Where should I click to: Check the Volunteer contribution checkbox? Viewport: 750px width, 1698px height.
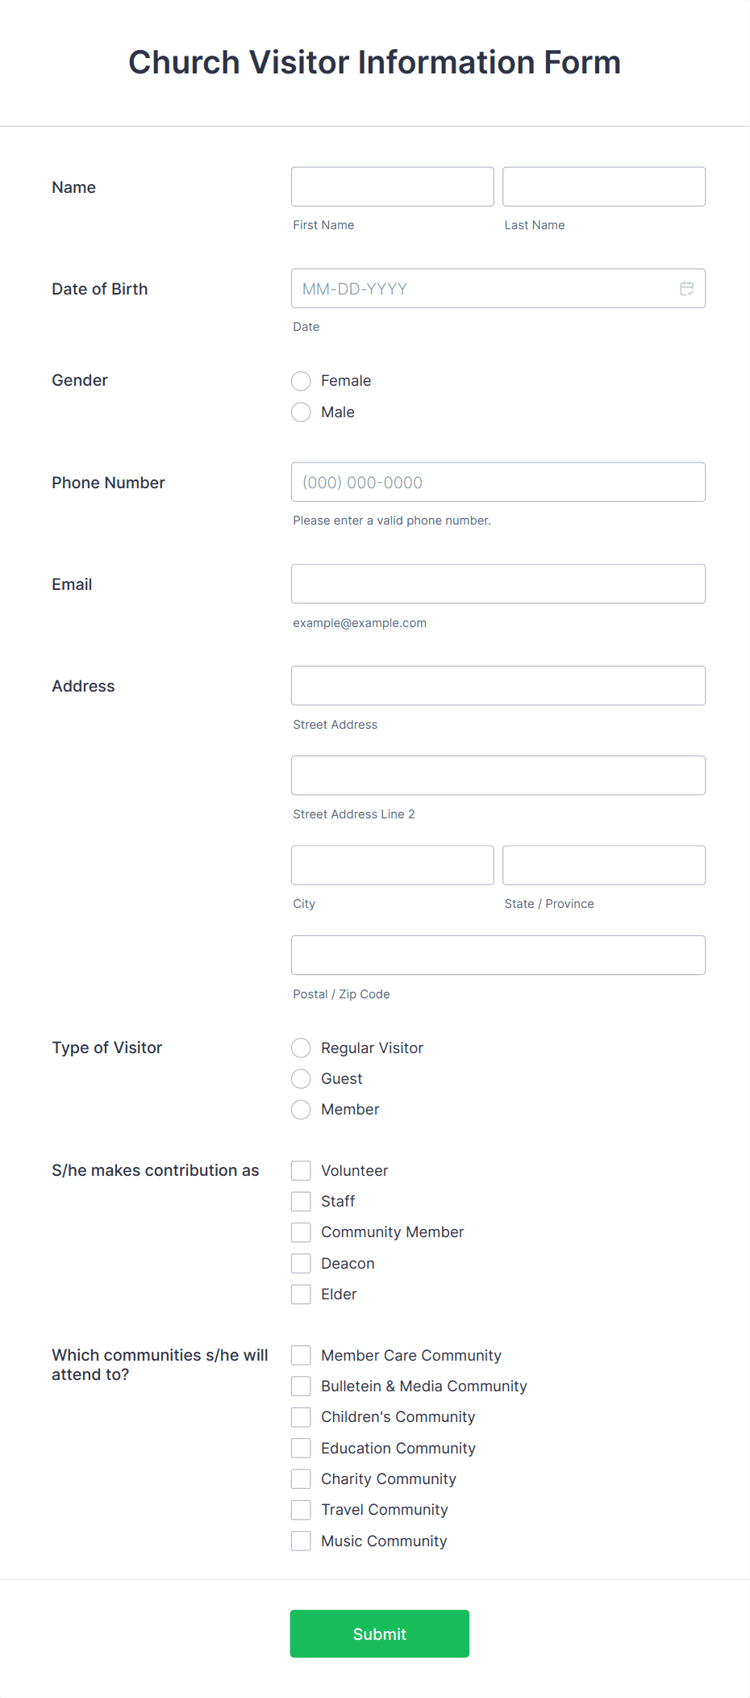(301, 1170)
